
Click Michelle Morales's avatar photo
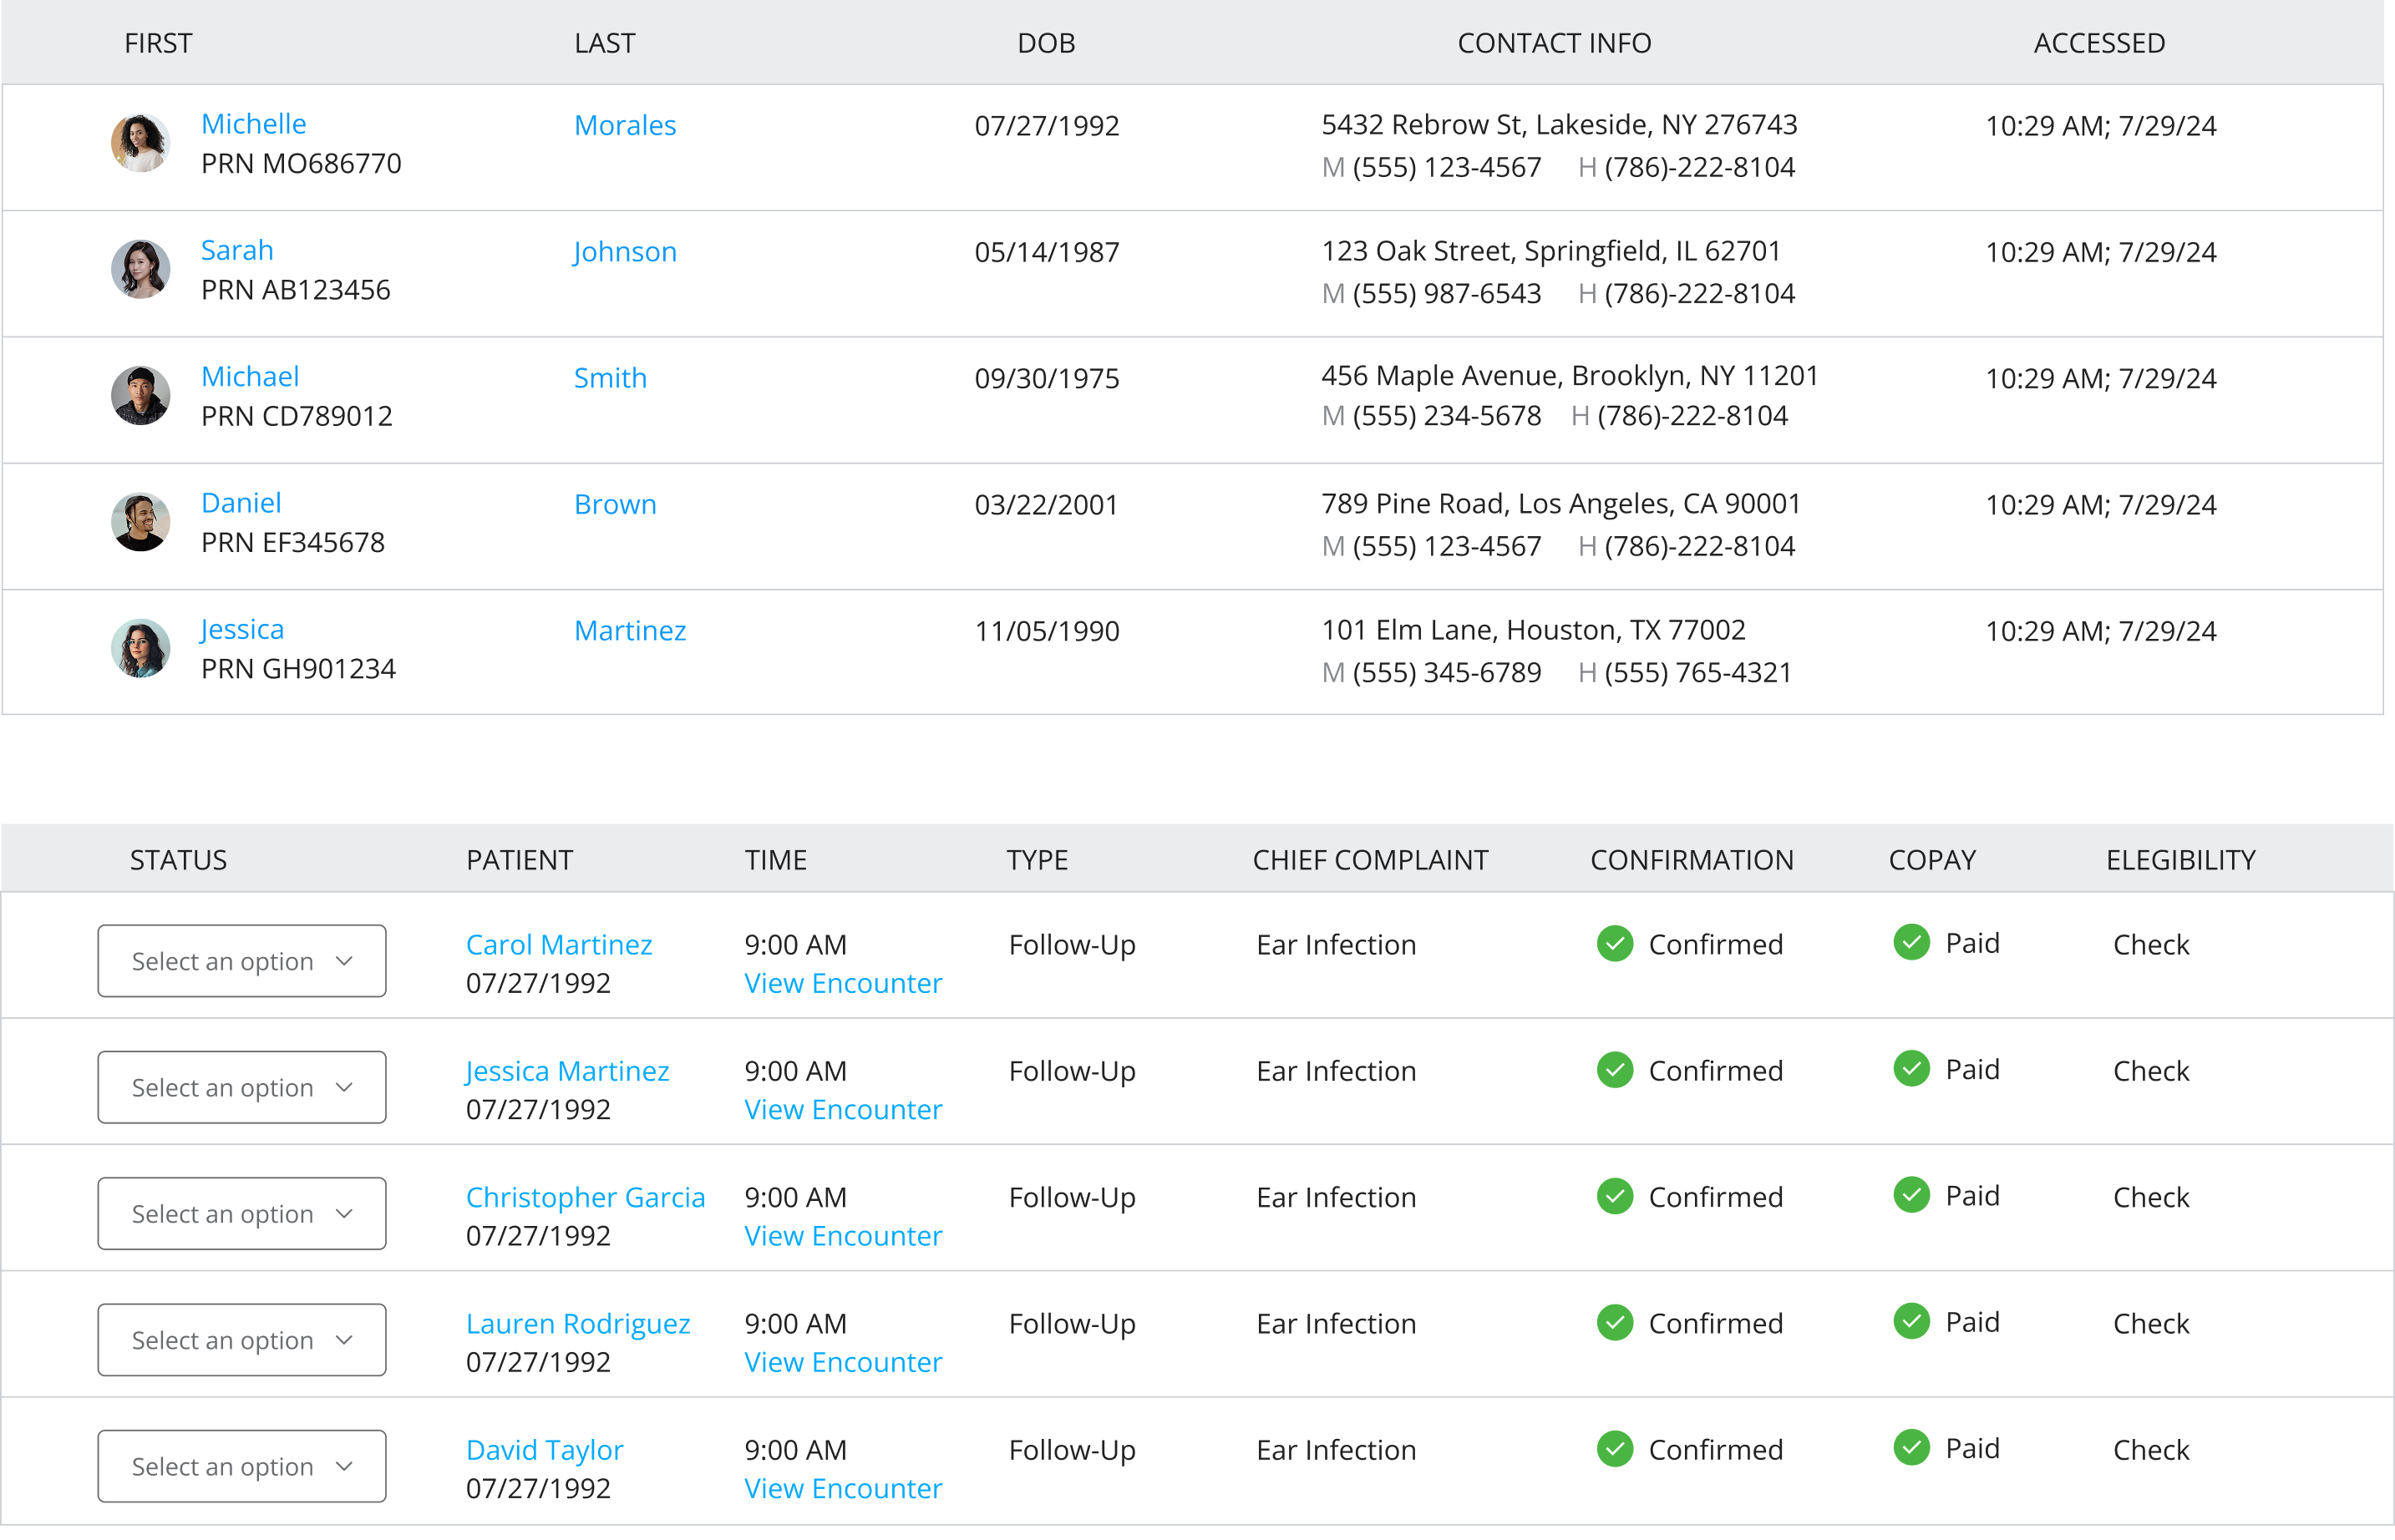(140, 143)
